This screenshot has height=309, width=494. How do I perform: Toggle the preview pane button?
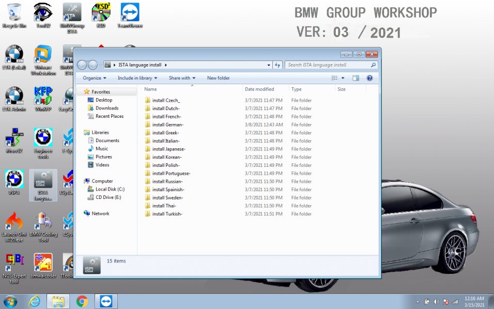(356, 78)
